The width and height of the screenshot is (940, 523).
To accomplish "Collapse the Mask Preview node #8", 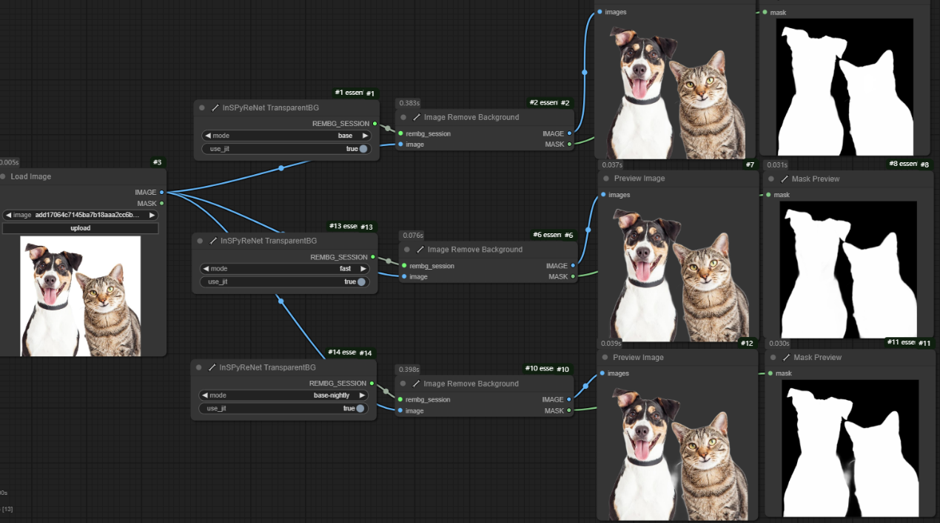I will [x=772, y=179].
